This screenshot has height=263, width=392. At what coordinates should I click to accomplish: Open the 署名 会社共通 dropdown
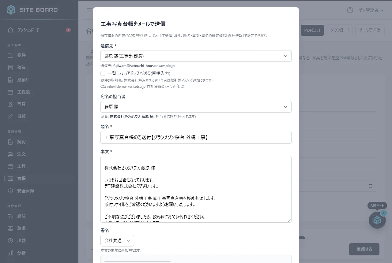pos(117,241)
